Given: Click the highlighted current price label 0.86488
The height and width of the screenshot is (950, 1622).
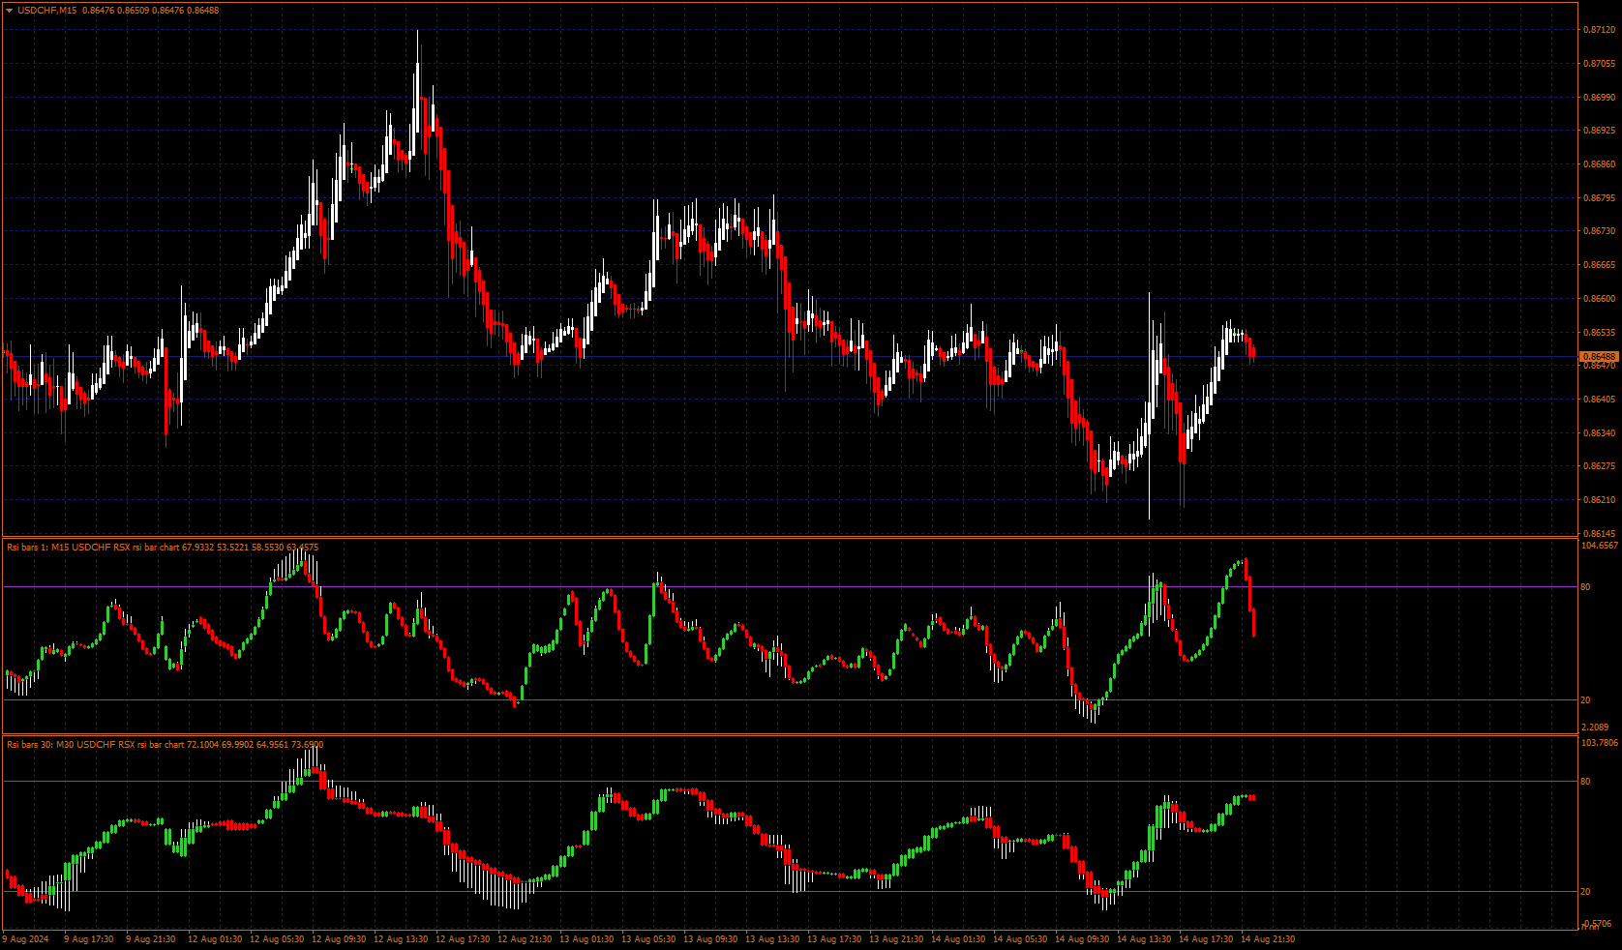Looking at the screenshot, I should pos(1599,357).
